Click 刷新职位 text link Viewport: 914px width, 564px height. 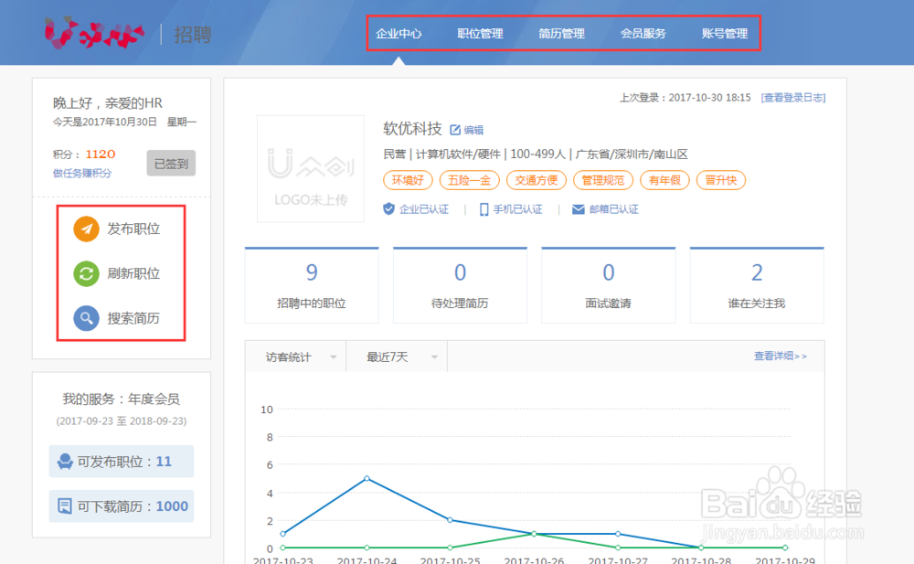point(133,273)
